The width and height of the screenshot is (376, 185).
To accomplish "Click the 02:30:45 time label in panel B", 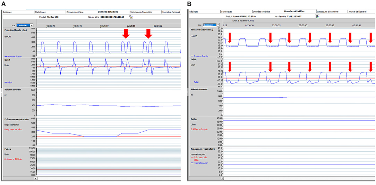I will point(330,25).
